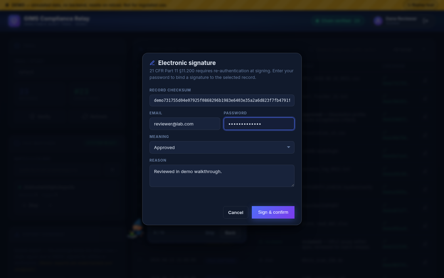Click the Meaning dropdown arrow
444x278 pixels.
point(288,147)
